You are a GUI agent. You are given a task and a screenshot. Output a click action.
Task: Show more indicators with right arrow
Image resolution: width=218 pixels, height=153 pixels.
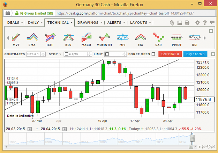click(x=205, y=38)
